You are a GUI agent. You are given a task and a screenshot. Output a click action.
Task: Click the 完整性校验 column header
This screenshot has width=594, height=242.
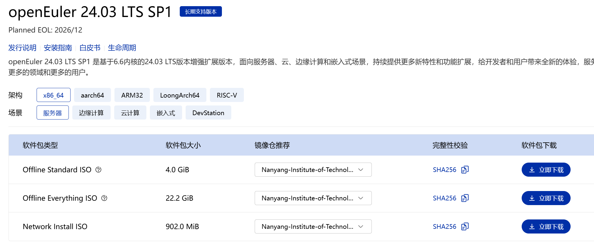tap(450, 145)
